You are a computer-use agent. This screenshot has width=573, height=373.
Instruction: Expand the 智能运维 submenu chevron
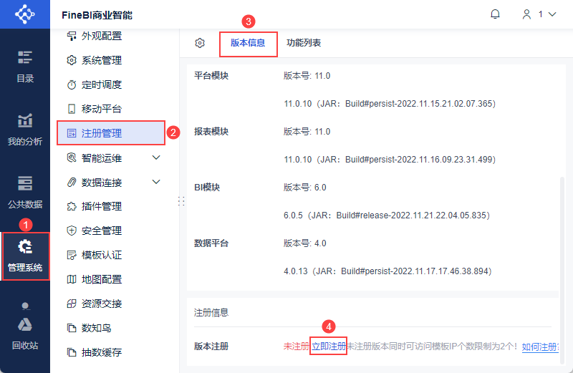coord(156,158)
